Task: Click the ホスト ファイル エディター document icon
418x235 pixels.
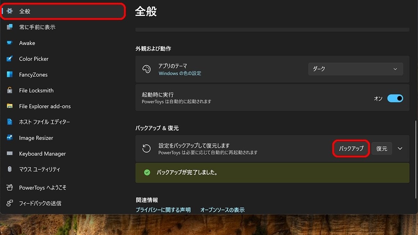Action: 10,122
